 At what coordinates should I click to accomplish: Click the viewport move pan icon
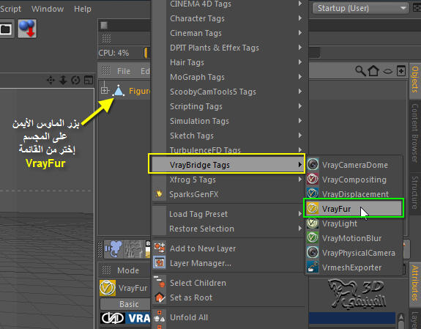(51, 80)
